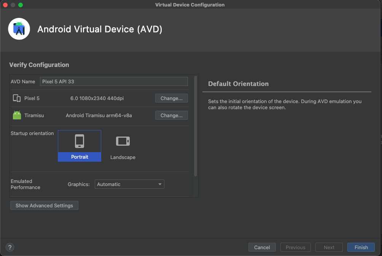Image resolution: width=382 pixels, height=256 pixels.
Task: Click the Next button
Action: point(329,247)
